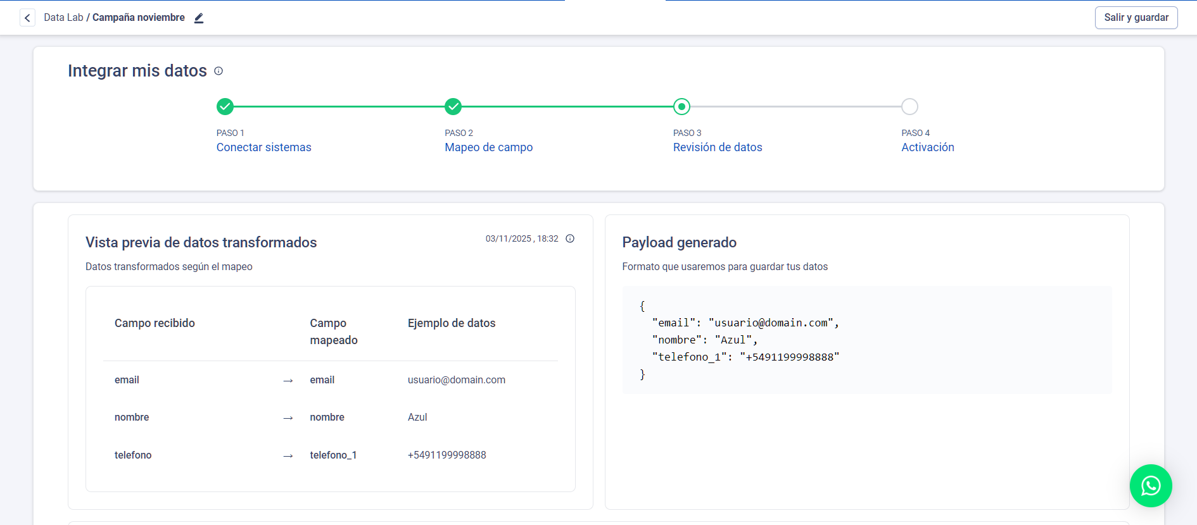Click the email row arrow icon
Viewport: 1197px width, 525px height.
288,381
